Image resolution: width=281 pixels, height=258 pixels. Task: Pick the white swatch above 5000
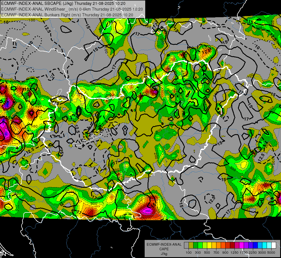pyautogui.click(x=274, y=245)
